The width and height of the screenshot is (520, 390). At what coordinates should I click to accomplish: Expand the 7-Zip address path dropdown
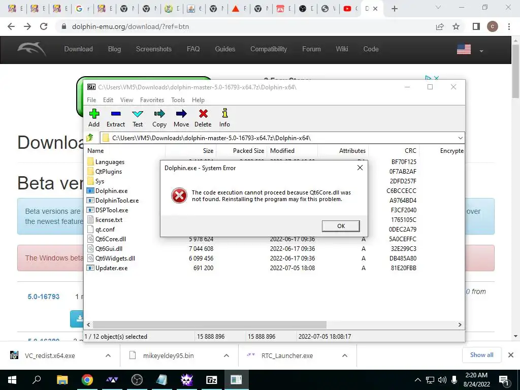tap(460, 138)
